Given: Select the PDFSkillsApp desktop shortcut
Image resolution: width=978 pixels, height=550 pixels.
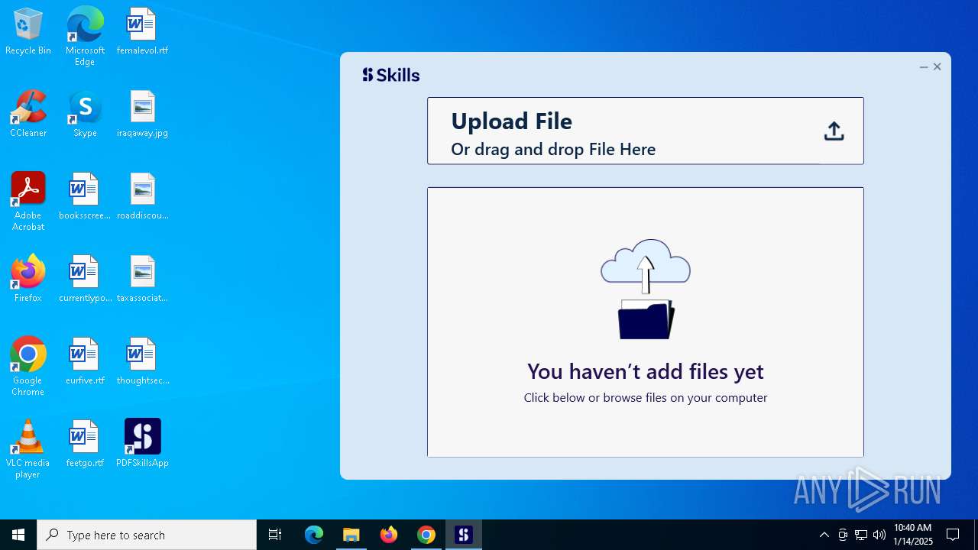Looking at the screenshot, I should 142,444.
